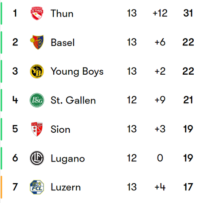Click the FC Thun club crest
The image size is (201, 203).
[37, 13]
